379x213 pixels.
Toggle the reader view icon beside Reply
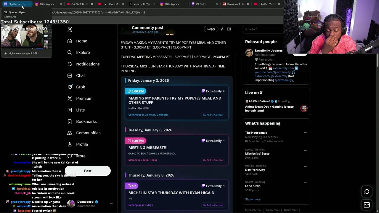(x=229, y=29)
